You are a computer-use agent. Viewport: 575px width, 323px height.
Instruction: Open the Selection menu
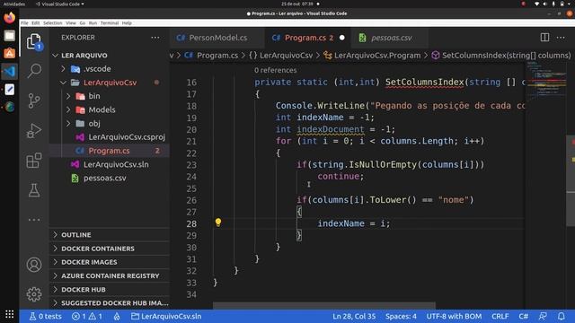coord(53,23)
